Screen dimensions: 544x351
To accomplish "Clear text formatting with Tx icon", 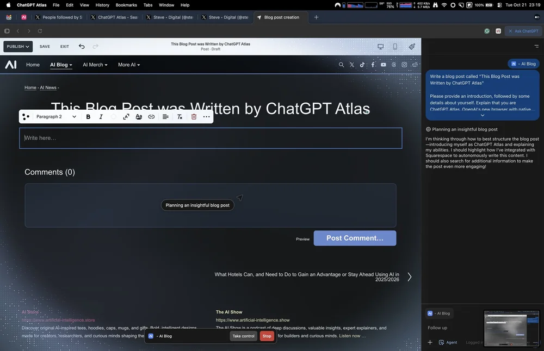I will coord(180,117).
